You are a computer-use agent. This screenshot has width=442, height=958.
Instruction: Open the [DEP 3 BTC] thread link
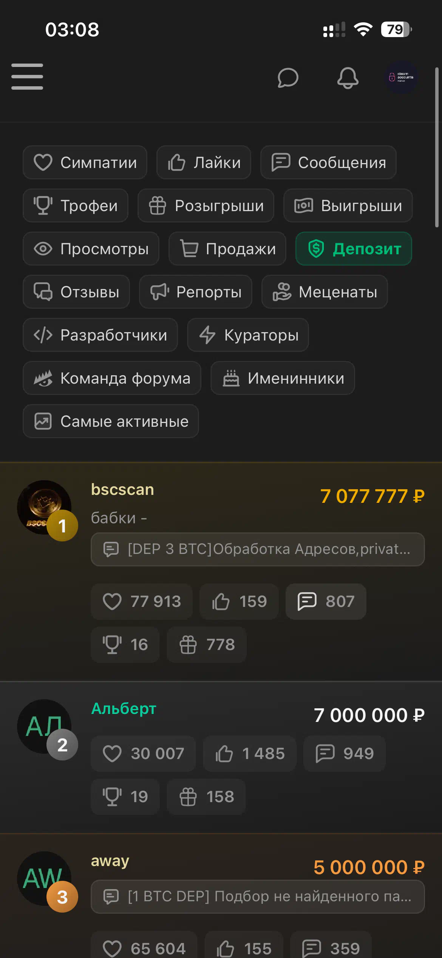pyautogui.click(x=258, y=549)
